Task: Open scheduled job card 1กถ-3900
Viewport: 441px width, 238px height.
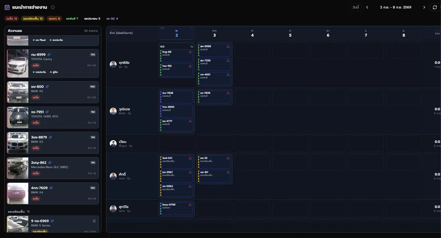Action: (x=177, y=111)
